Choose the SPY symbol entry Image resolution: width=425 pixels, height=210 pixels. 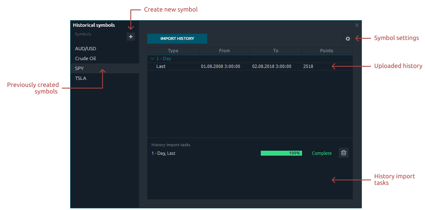coord(80,68)
